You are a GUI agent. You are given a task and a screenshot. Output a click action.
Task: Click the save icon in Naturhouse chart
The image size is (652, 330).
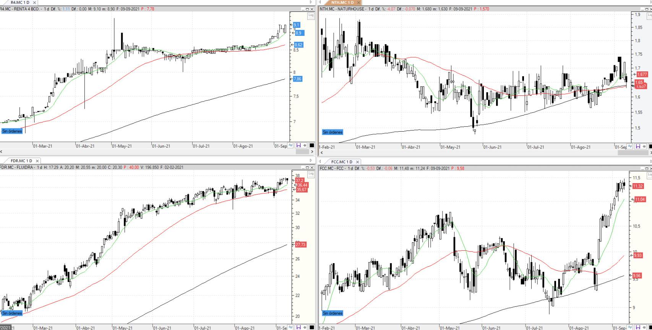tap(637, 146)
